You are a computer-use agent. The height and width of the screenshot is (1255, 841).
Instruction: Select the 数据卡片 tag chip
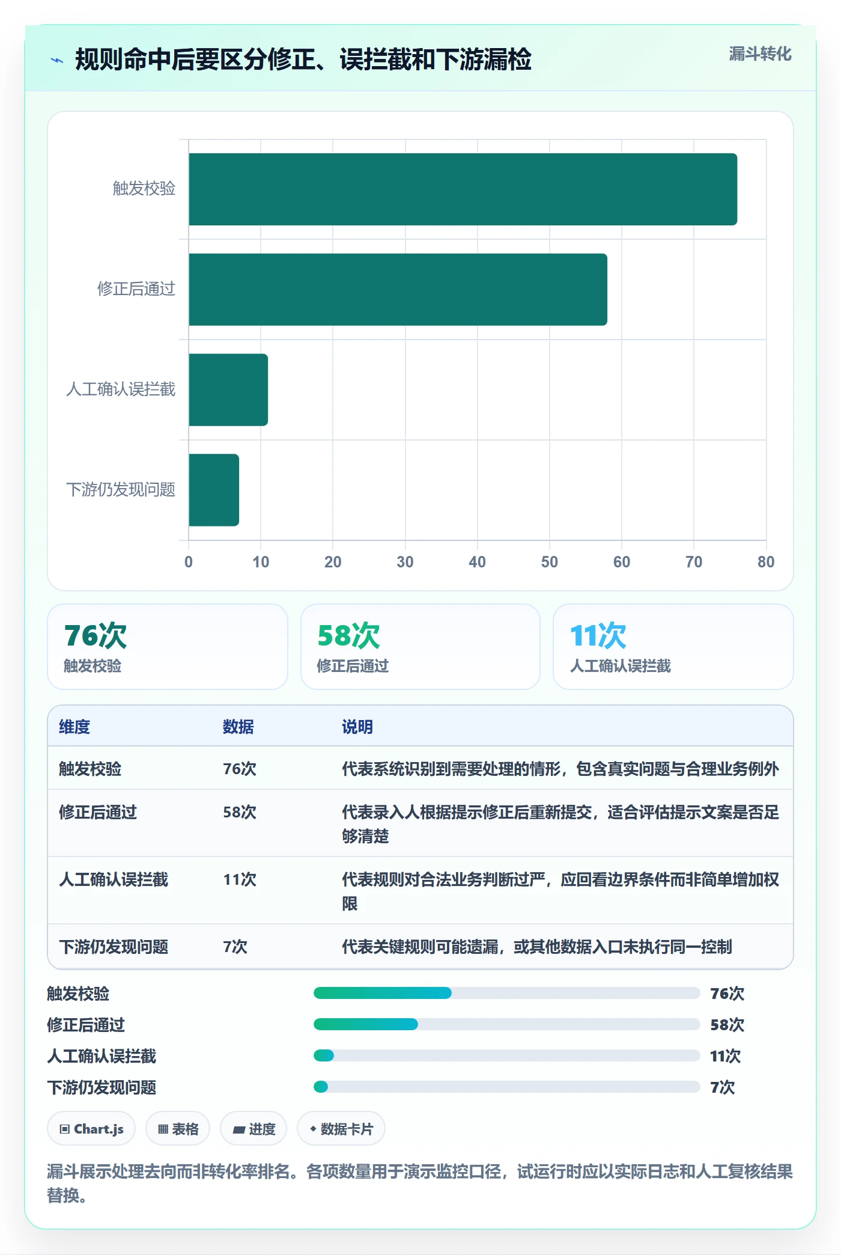(x=341, y=1129)
